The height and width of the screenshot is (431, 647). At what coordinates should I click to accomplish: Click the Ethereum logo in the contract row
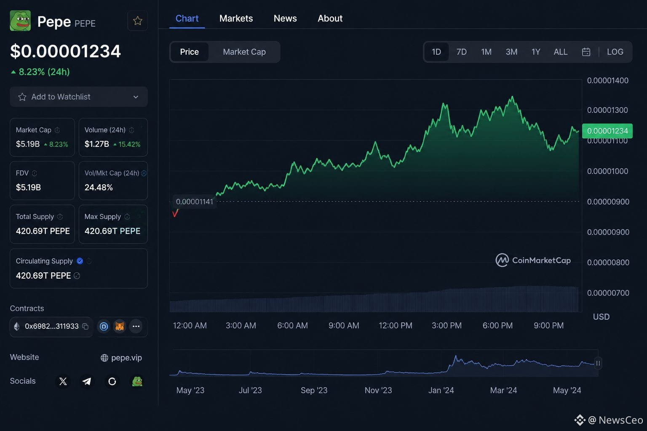click(x=17, y=326)
